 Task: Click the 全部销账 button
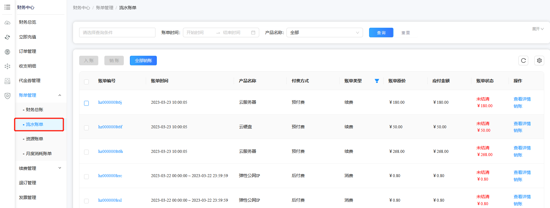point(143,61)
